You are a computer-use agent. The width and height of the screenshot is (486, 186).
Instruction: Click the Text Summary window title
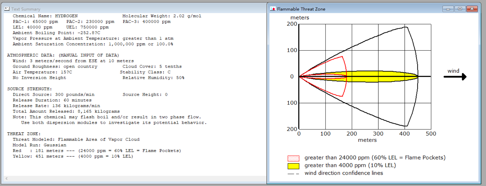tap(26, 9)
